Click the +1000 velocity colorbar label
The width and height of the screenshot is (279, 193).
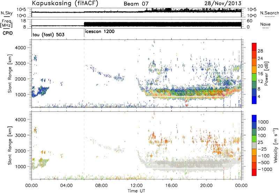263,122
